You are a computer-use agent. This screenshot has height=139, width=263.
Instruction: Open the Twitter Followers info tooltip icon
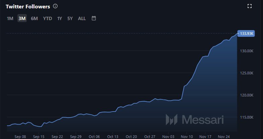55,6
